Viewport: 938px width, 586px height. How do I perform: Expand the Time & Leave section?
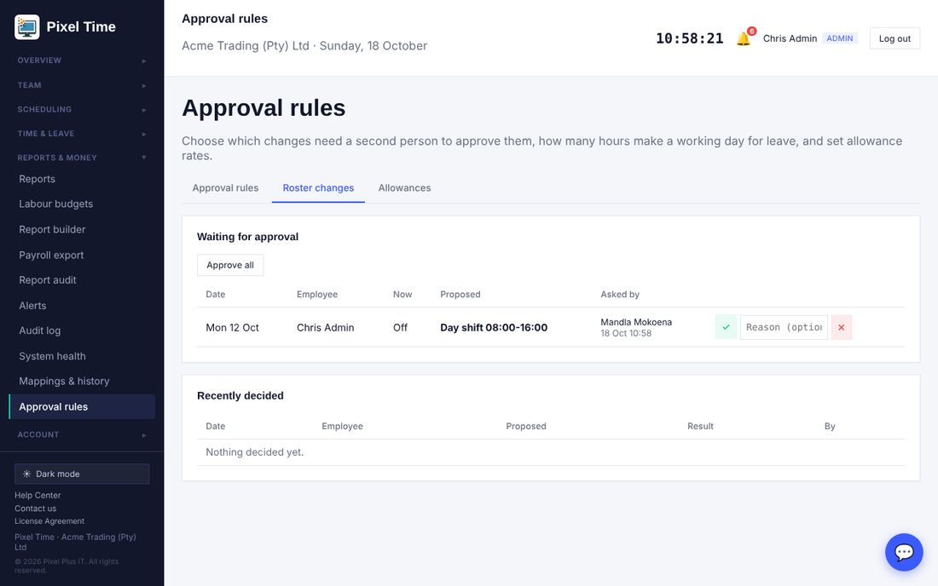pyautogui.click(x=82, y=134)
